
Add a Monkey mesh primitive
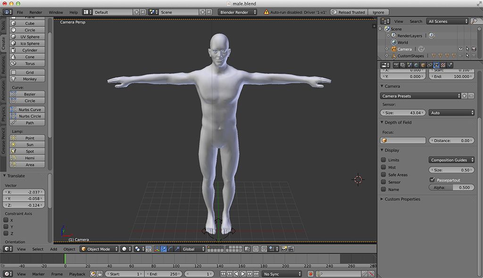coord(30,79)
